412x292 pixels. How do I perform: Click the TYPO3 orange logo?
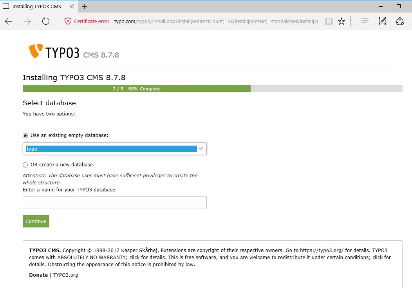[x=36, y=50]
